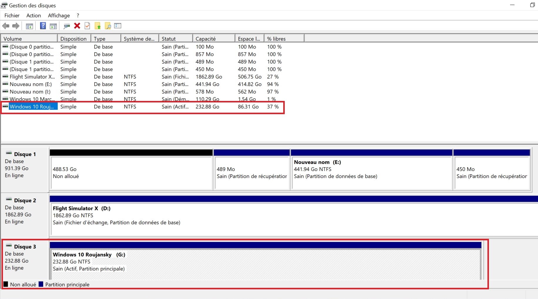The image size is (538, 299).
Task: Sort by the Capacité column header
Action: pos(214,38)
